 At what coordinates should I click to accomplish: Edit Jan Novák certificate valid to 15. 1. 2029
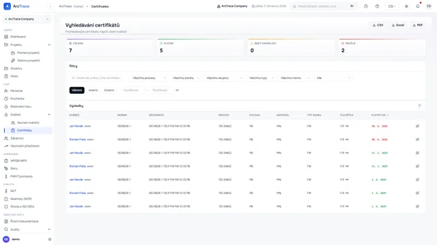417,152
